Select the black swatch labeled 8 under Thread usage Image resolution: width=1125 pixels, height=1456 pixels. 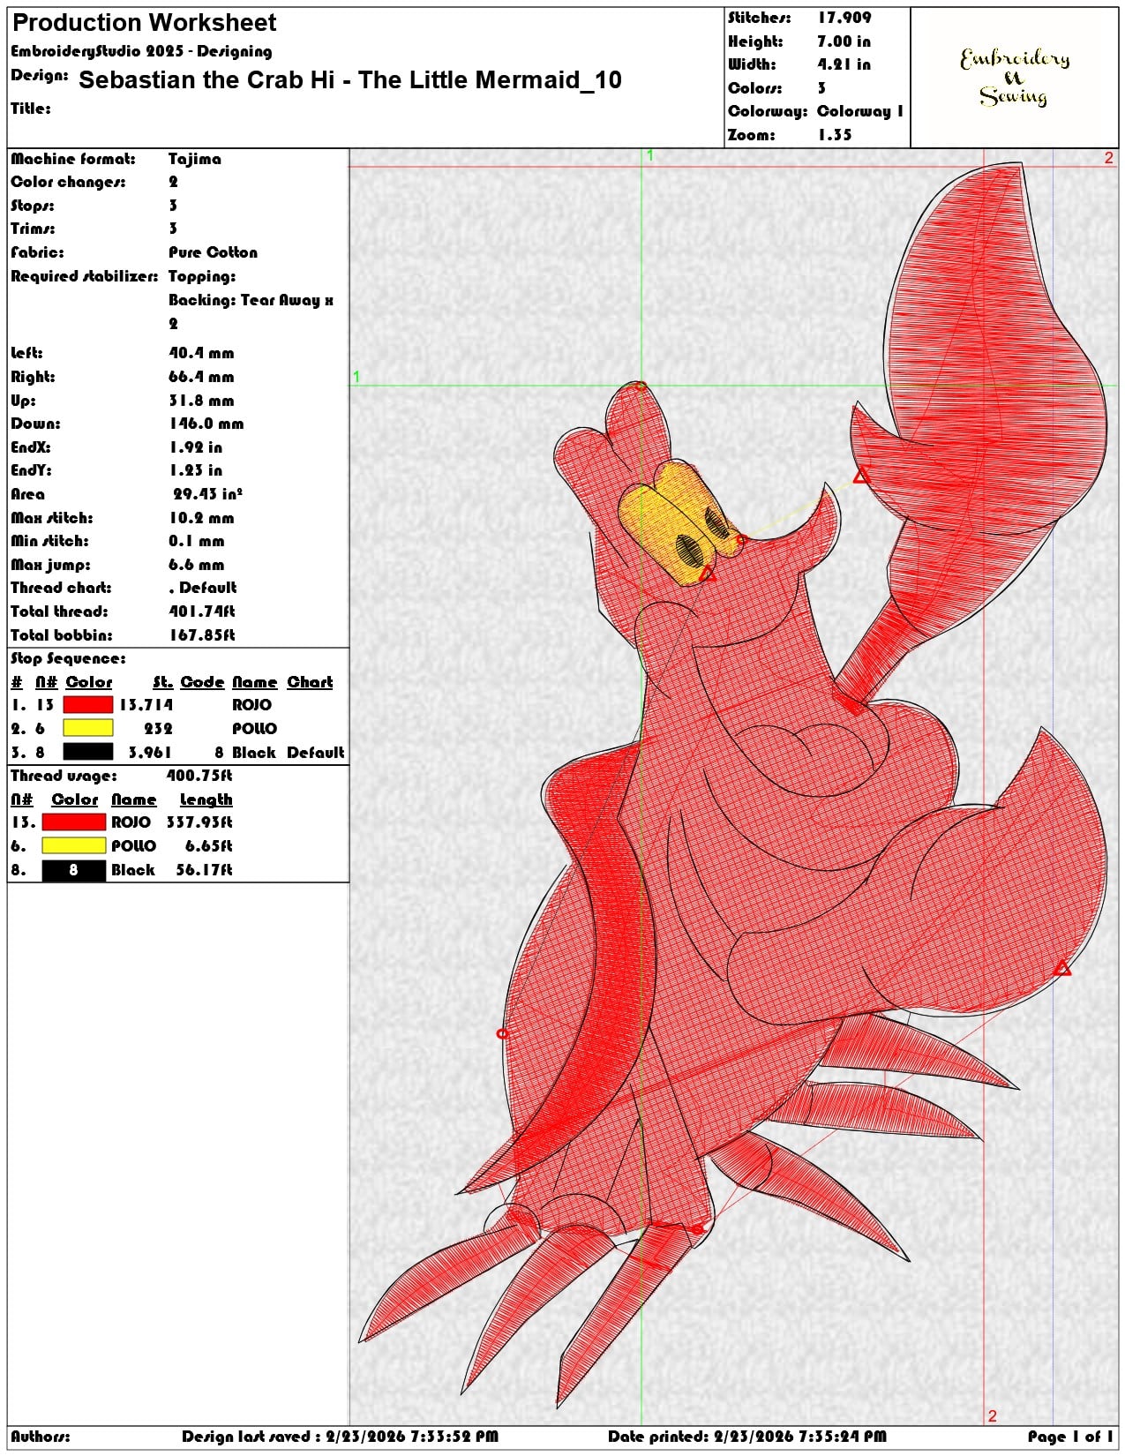pos(74,869)
